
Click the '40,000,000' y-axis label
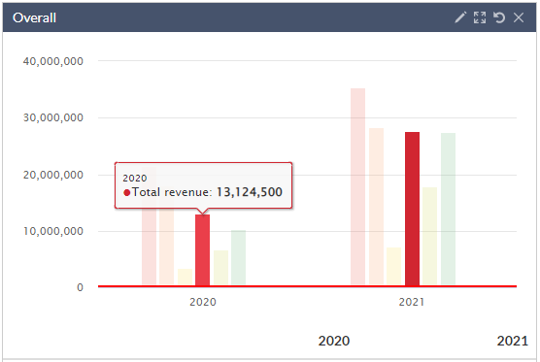(x=53, y=61)
